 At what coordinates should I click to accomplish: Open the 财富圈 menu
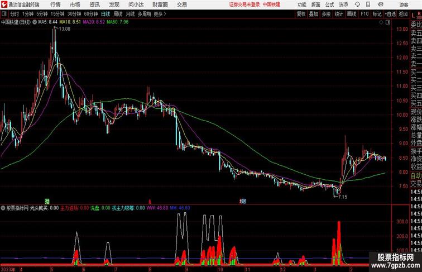click(x=160, y=4)
